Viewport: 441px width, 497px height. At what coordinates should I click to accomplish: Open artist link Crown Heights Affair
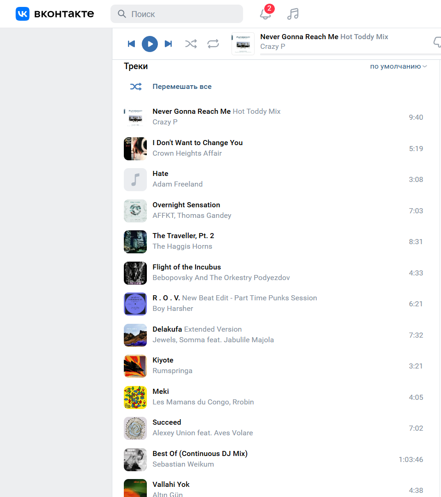(187, 153)
